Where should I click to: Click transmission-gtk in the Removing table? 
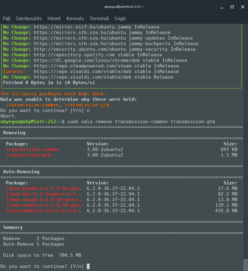[x=28, y=155]
